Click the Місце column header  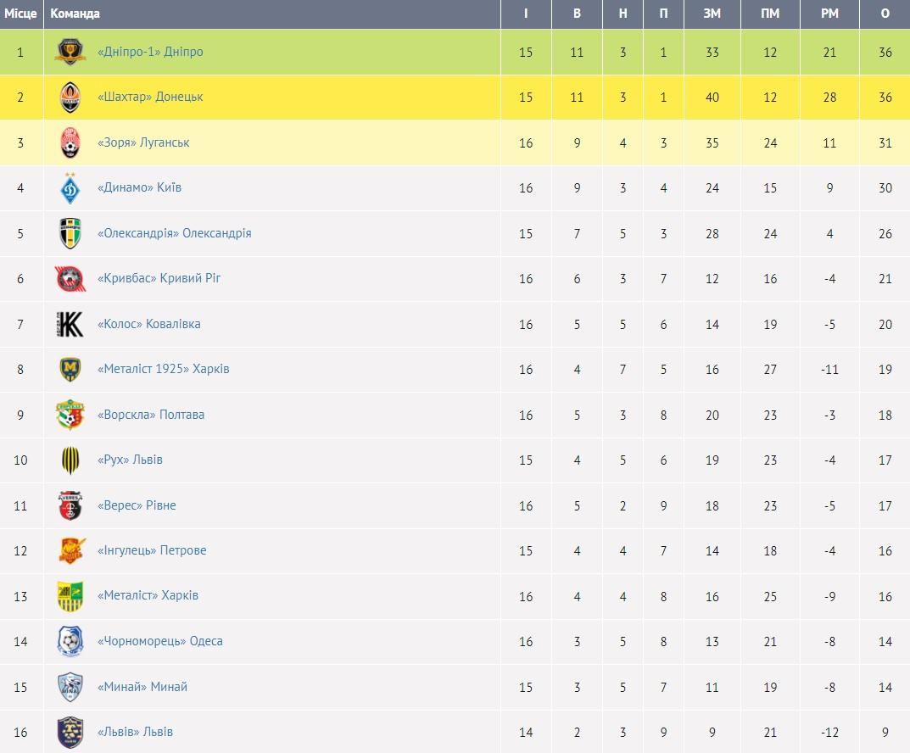click(20, 14)
